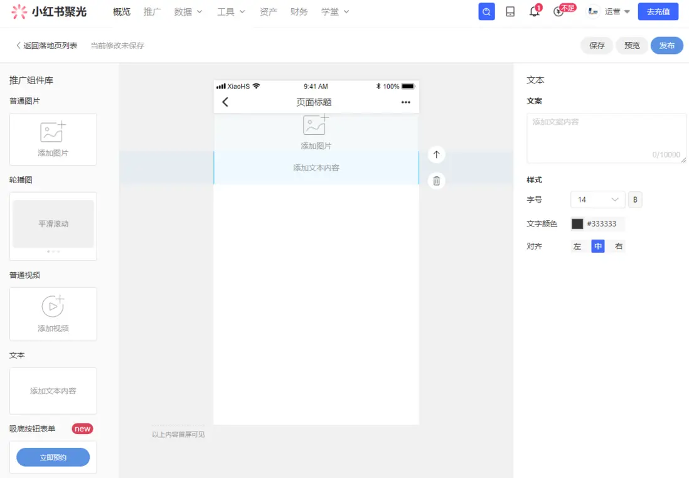Go to 财务 tab
Image resolution: width=689 pixels, height=478 pixels.
click(x=299, y=12)
